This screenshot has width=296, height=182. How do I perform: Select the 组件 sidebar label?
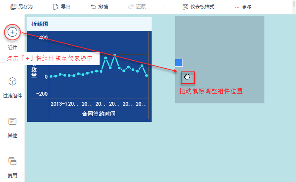12,47
